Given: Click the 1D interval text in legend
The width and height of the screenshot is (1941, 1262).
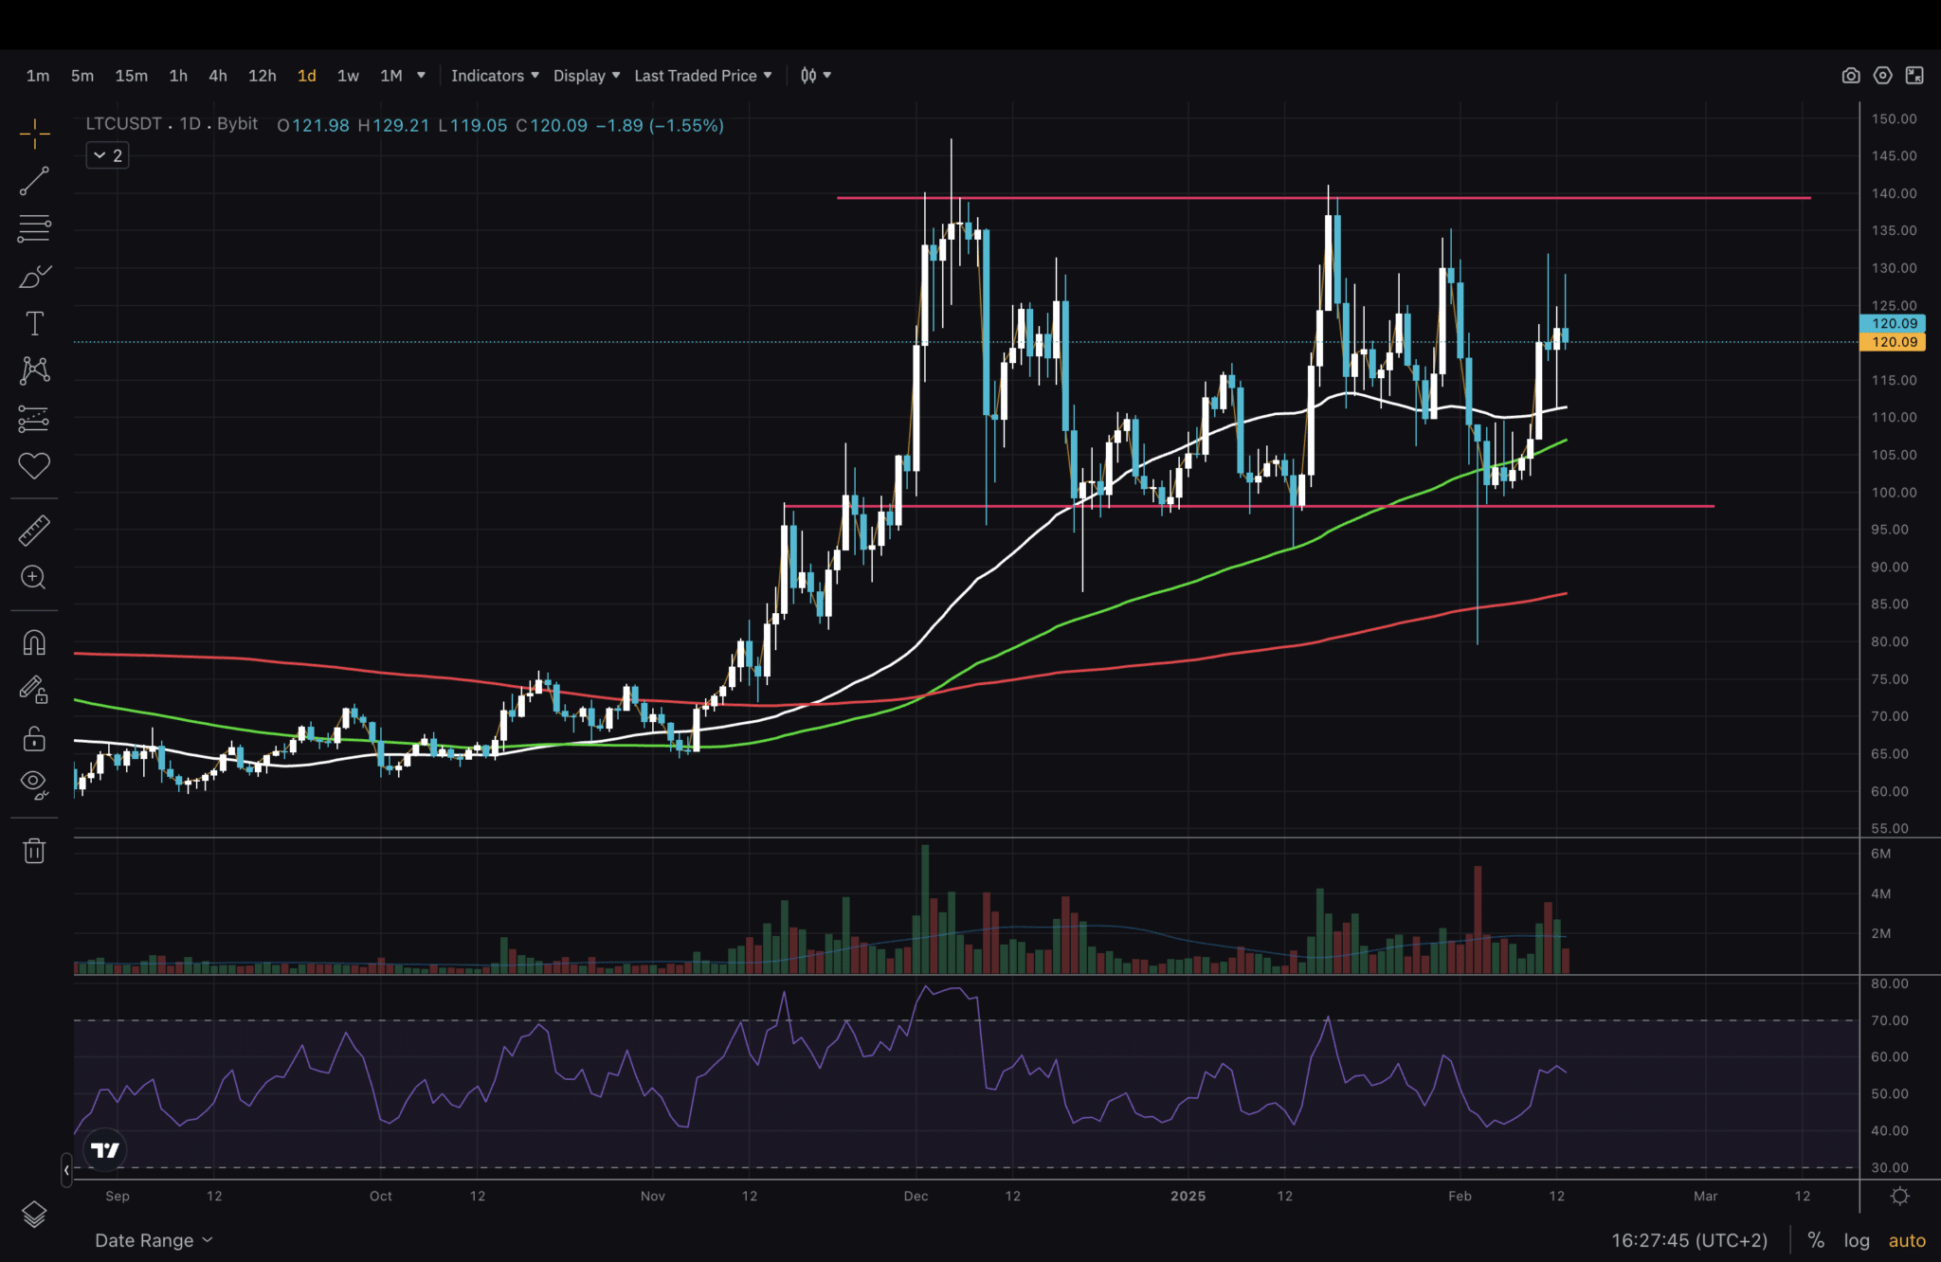Looking at the screenshot, I should (190, 124).
